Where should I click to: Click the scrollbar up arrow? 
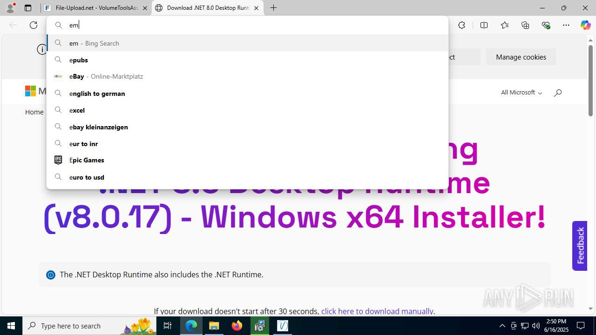click(x=590, y=40)
